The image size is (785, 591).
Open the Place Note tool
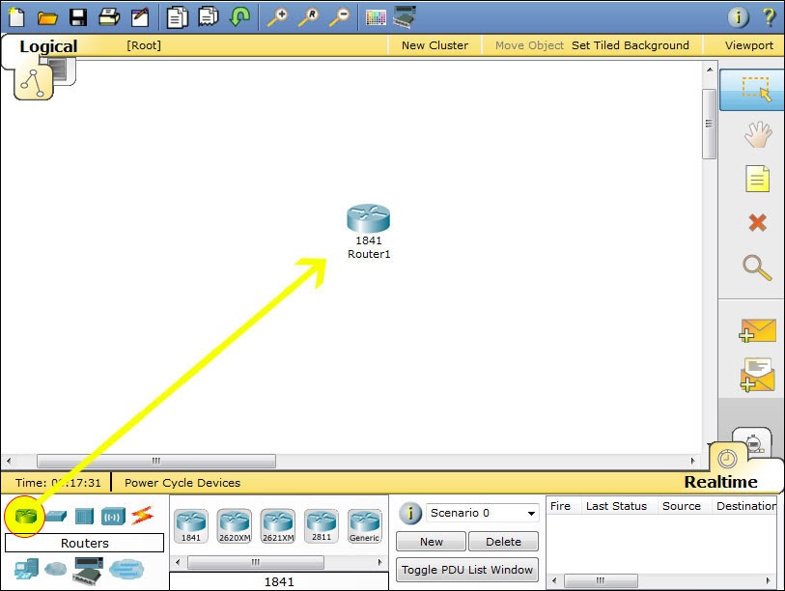point(757,179)
